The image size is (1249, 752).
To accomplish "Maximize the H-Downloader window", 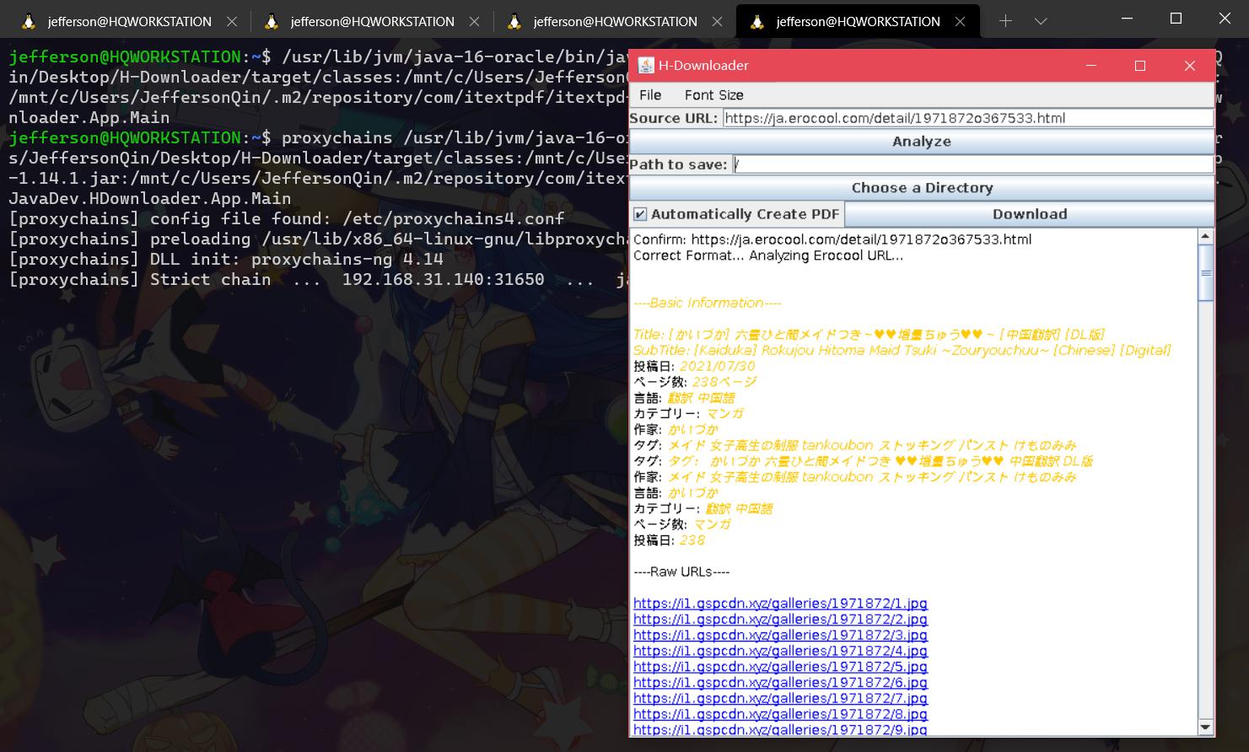I will pos(1140,66).
